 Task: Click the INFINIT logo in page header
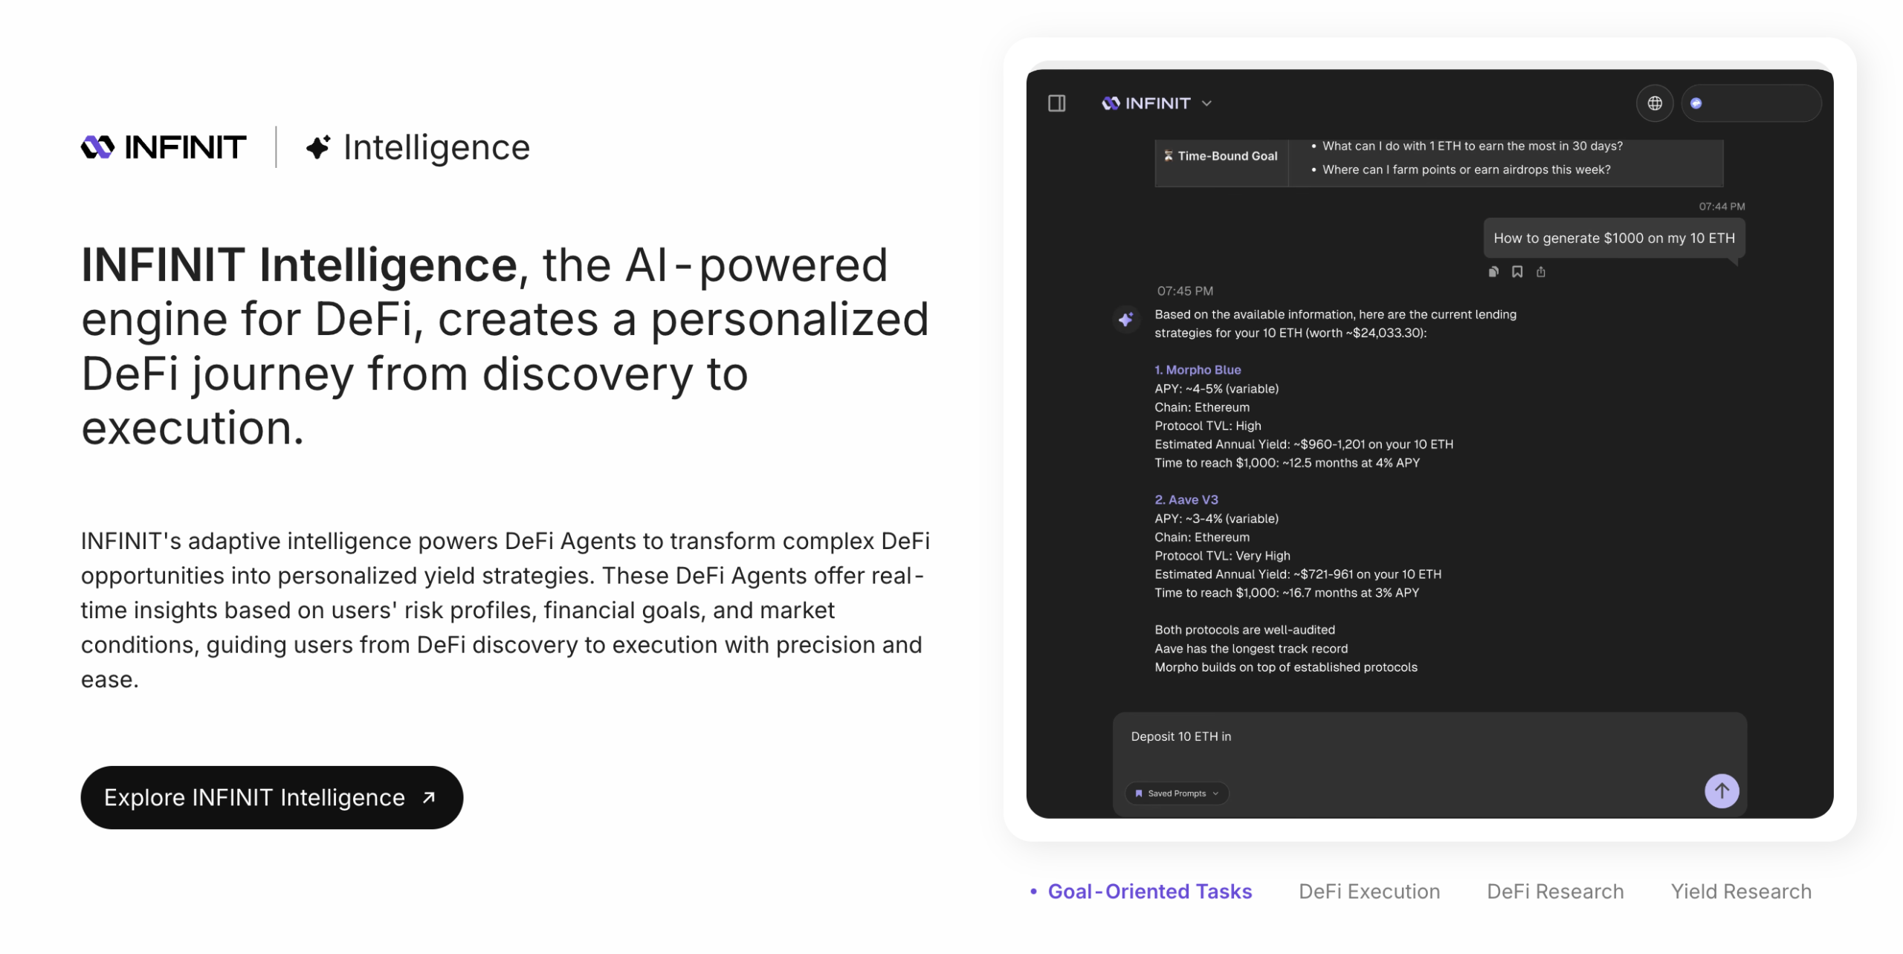coord(164,147)
